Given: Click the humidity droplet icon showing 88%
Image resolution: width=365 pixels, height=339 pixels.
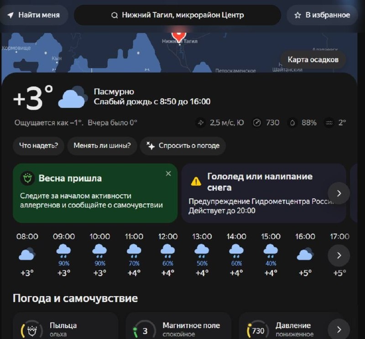Looking at the screenshot, I should (292, 122).
